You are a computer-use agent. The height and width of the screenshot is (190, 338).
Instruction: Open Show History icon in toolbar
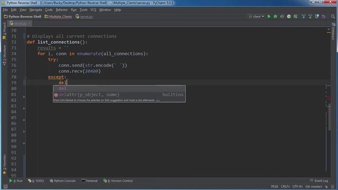click(x=317, y=16)
